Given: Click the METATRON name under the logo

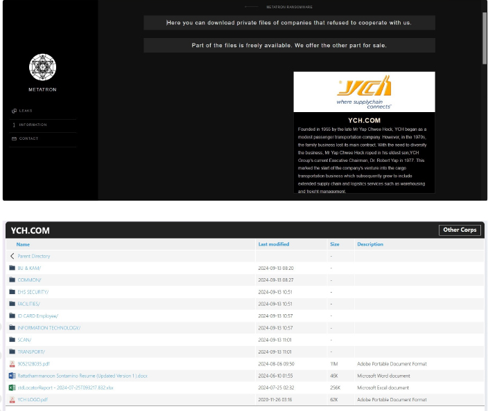Looking at the screenshot, I should coord(43,89).
